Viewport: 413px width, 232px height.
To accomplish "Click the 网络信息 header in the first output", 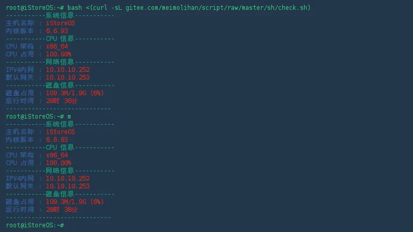I will (60, 62).
